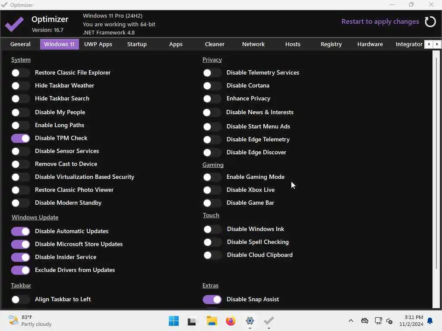Click the vertical scrollbar thumb
Screen dimensions: 442x331
[436, 163]
